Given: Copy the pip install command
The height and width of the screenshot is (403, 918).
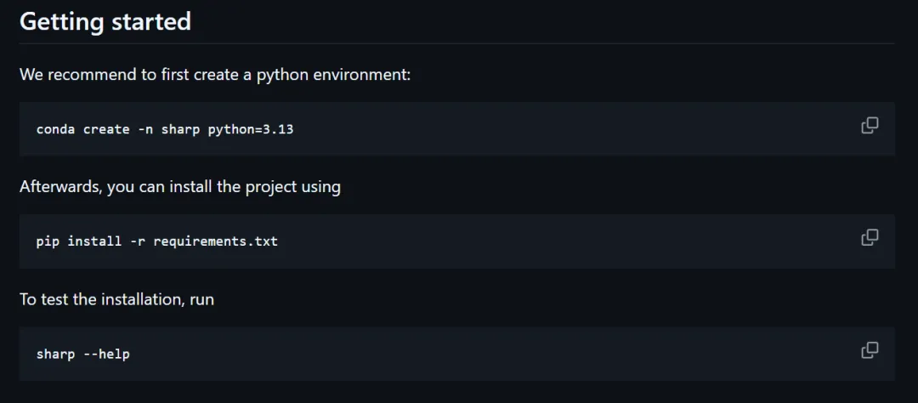Looking at the screenshot, I should [870, 238].
